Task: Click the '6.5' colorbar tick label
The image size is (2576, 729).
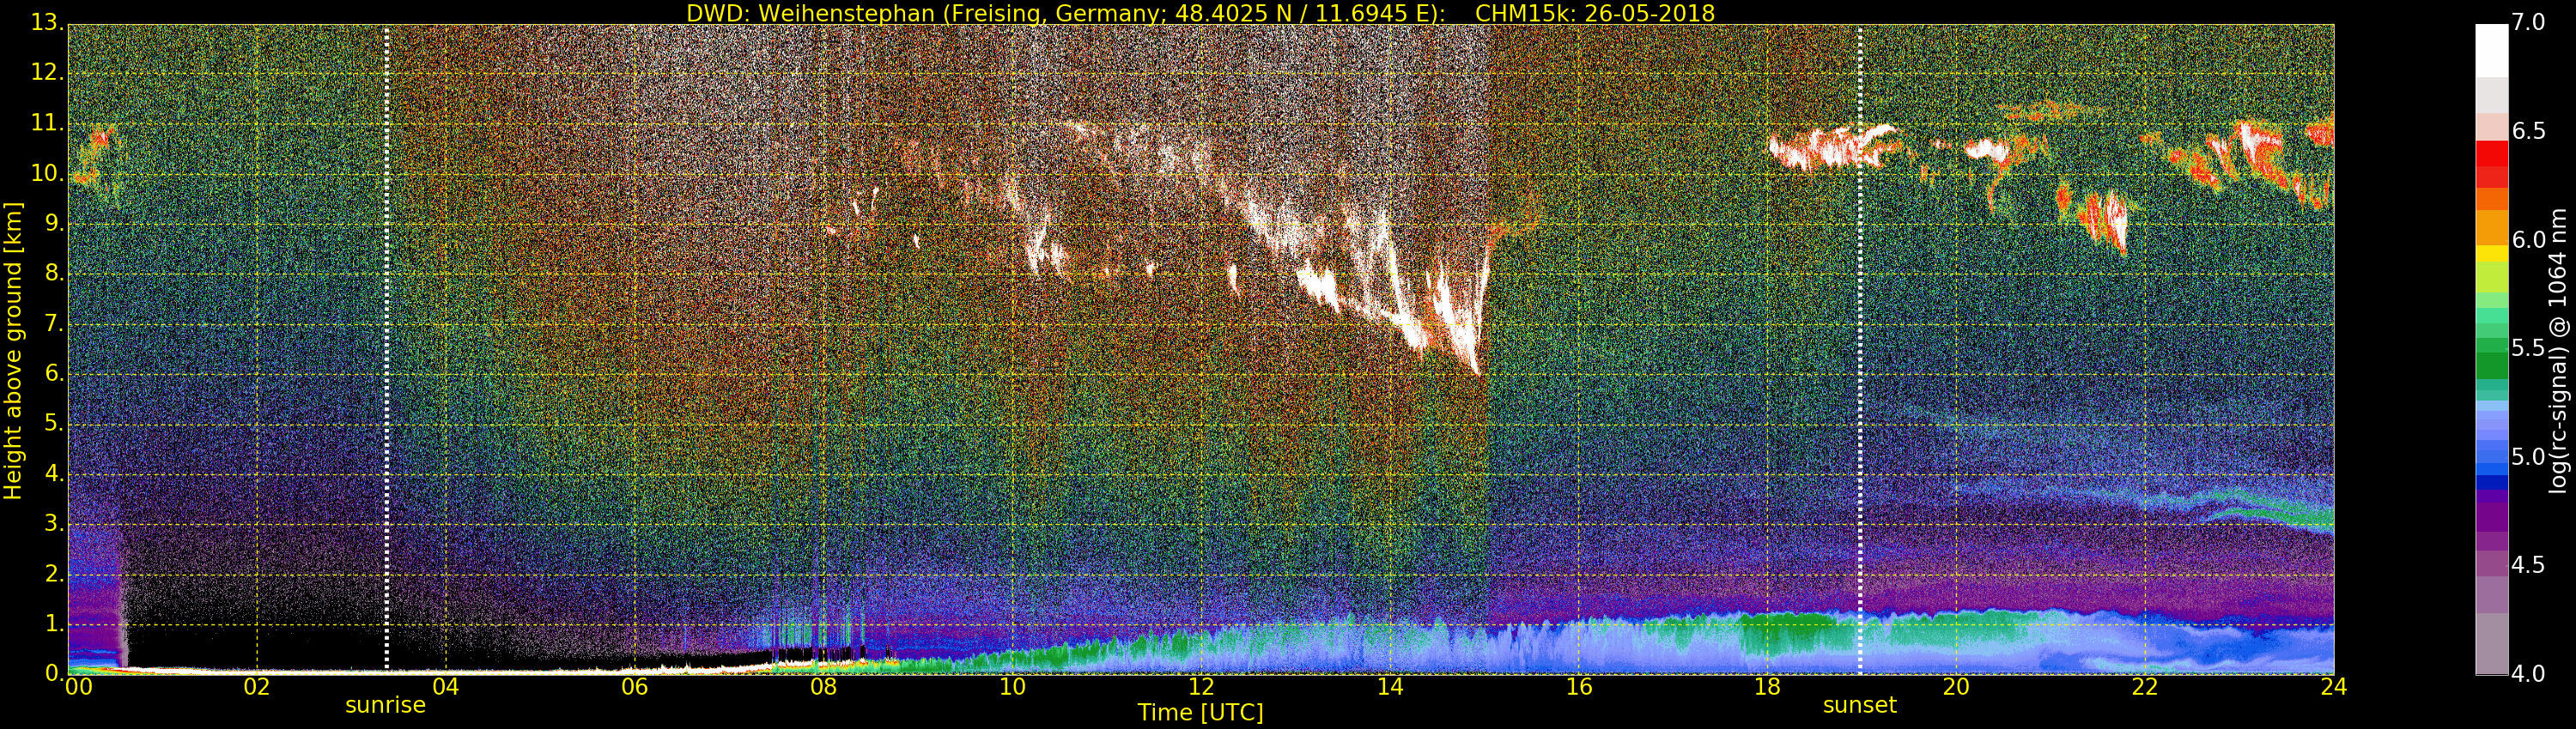Action: (x=2528, y=132)
